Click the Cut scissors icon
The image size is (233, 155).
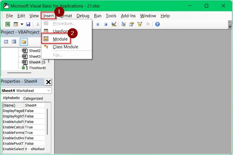coord(38,24)
